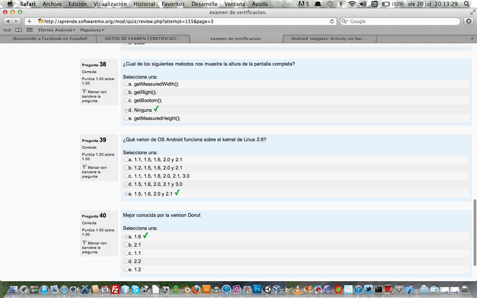
Task: Select a. 1.1, 1.5, 1.6, 2.0 y 2.1
Action: [126, 160]
